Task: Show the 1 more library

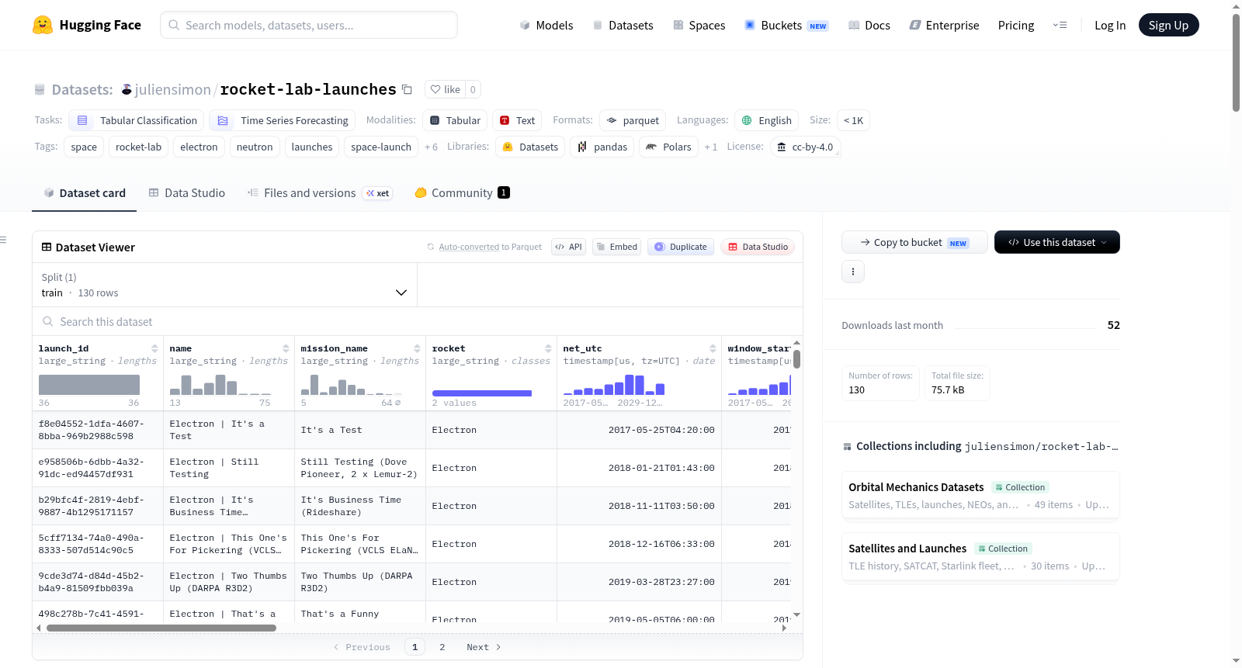Action: click(x=711, y=147)
